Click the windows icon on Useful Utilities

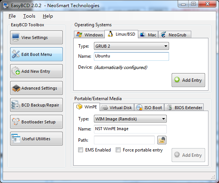[16, 138]
